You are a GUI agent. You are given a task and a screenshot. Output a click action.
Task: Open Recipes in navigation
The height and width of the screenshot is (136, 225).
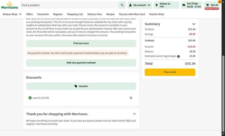[110, 14]
